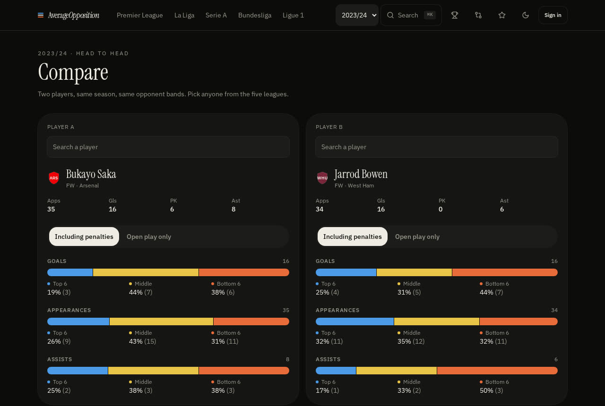Click the AverageOpposition logo
Screen dimensions: 605x406
coord(69,15)
